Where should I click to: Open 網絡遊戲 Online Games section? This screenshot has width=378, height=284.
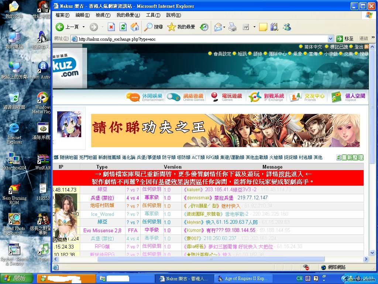click(186, 97)
